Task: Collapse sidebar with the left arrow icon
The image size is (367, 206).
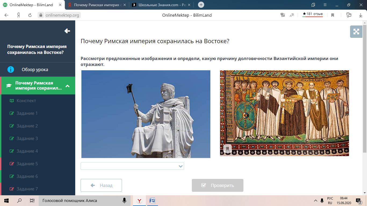Action: 67,31
